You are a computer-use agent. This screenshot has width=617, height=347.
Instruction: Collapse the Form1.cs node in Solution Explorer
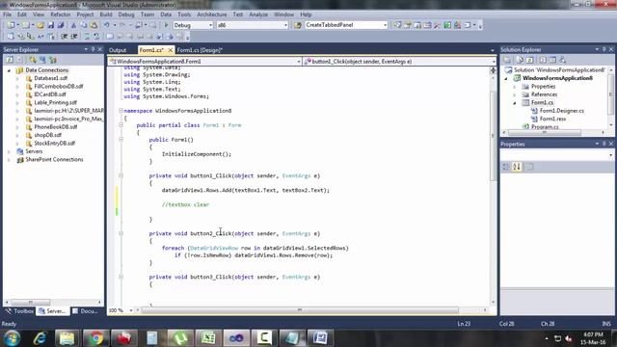pos(515,103)
